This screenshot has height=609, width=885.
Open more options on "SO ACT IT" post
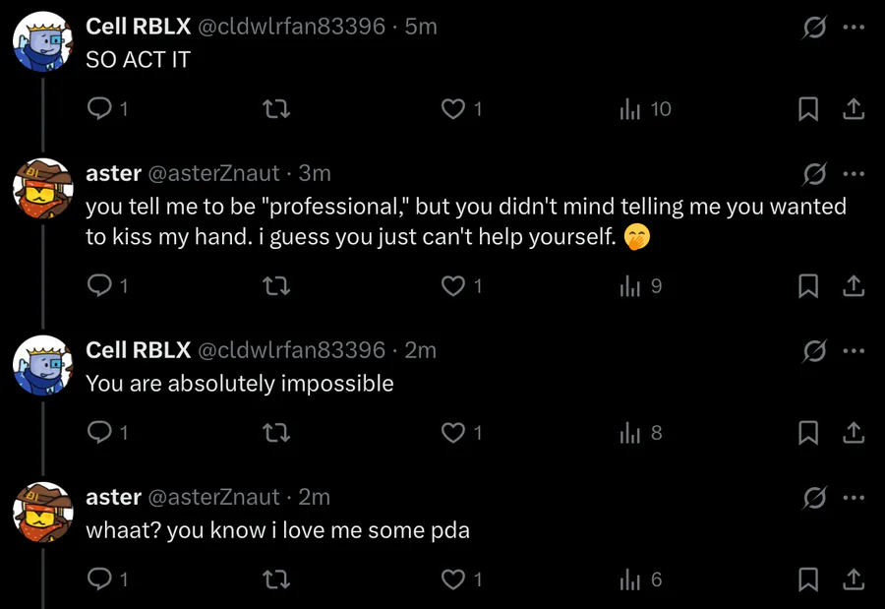[x=854, y=28]
